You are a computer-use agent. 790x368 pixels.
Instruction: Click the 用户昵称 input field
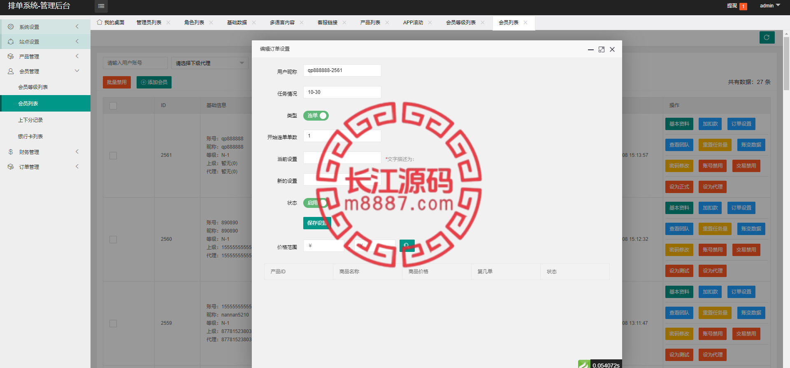click(x=342, y=70)
